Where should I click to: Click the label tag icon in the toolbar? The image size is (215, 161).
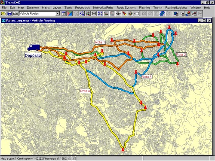click(136, 14)
